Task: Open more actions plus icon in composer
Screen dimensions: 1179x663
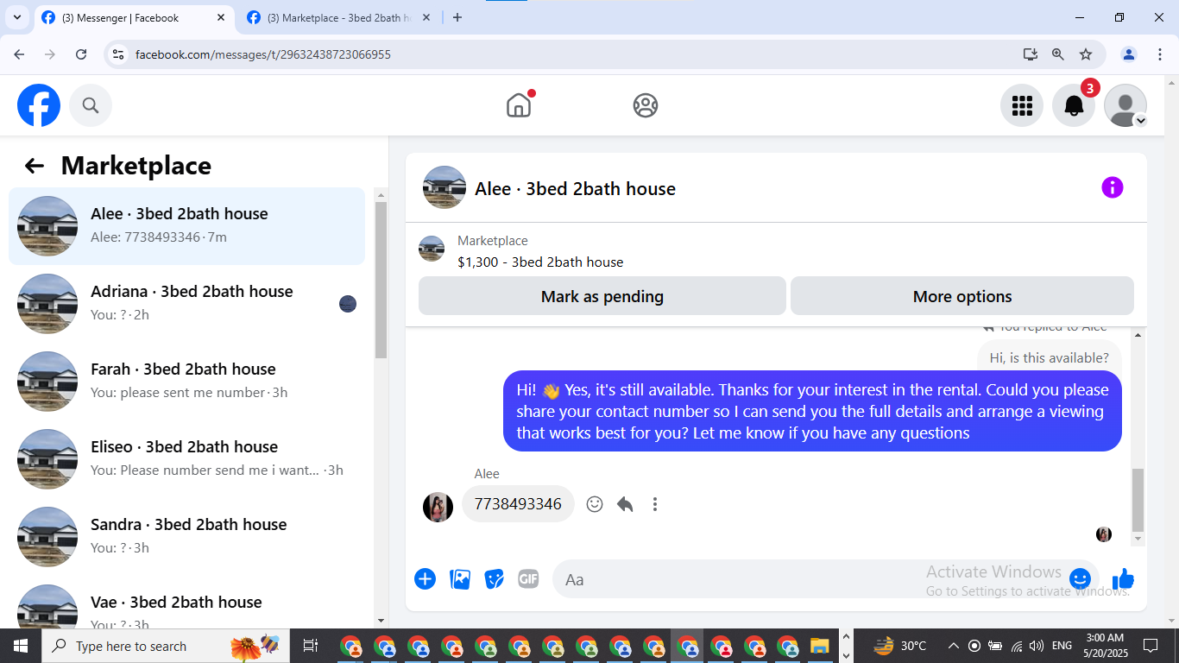Action: click(x=425, y=579)
